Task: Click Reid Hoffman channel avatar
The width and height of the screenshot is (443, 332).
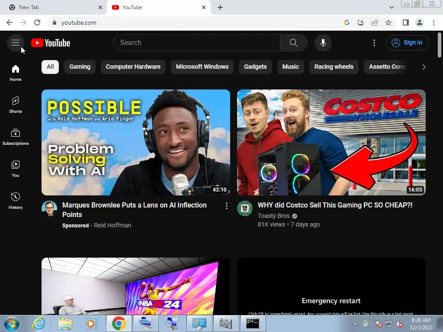Action: tap(49, 209)
